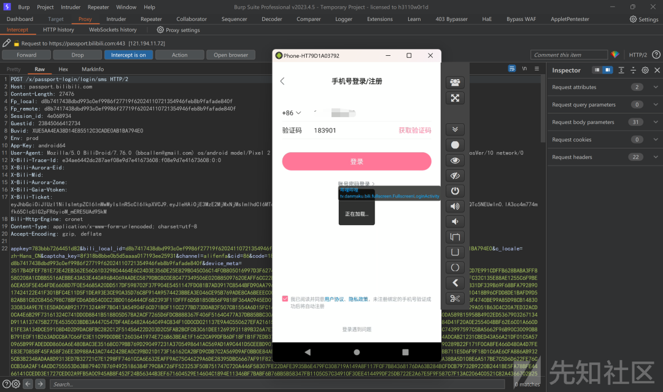Click the left arrow back icon in the phone sidebar
663x392 pixels.
click(455, 283)
